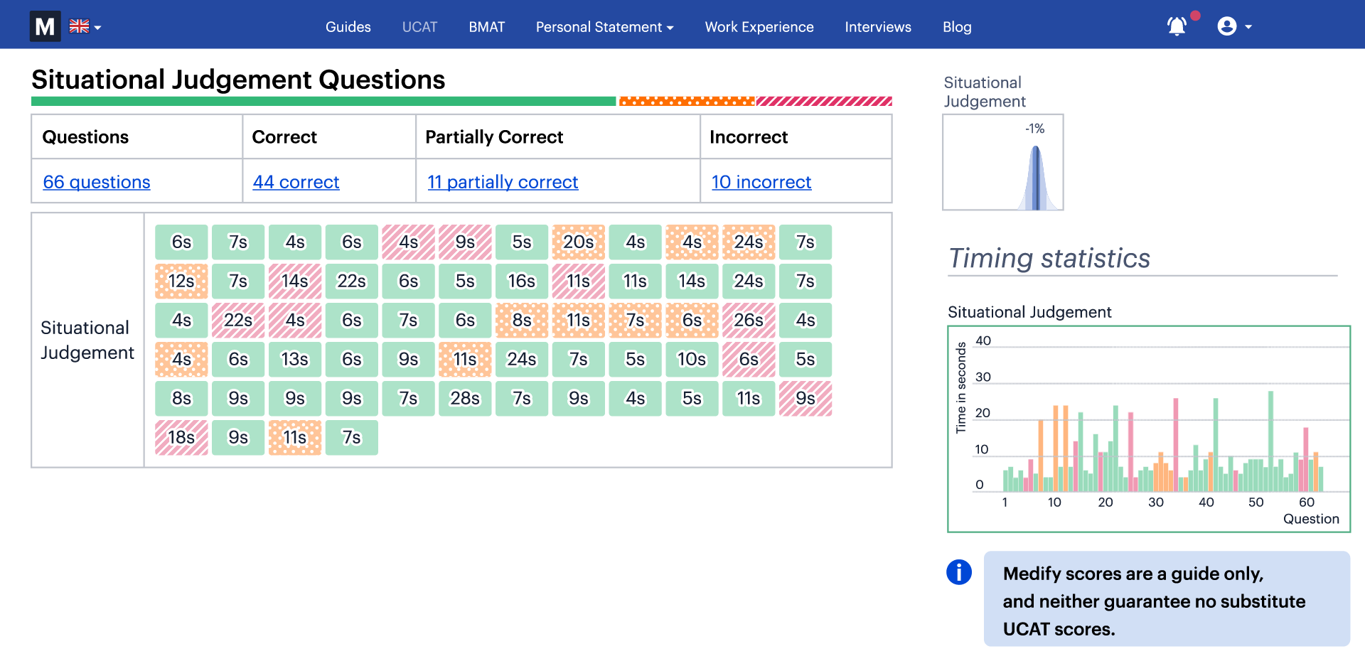Click the info icon beside the score disclaimer
1365x671 pixels.
pyautogui.click(x=958, y=572)
